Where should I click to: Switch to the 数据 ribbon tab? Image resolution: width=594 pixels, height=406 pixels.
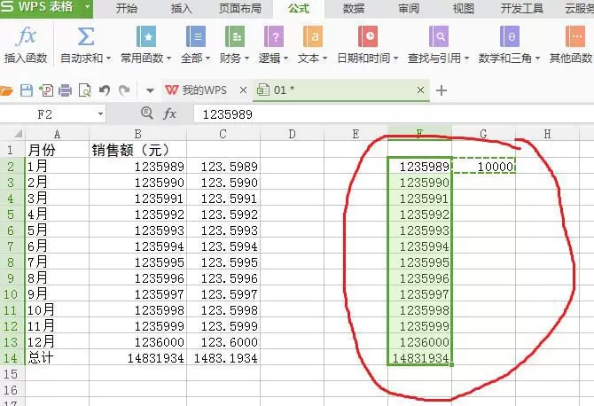[354, 8]
